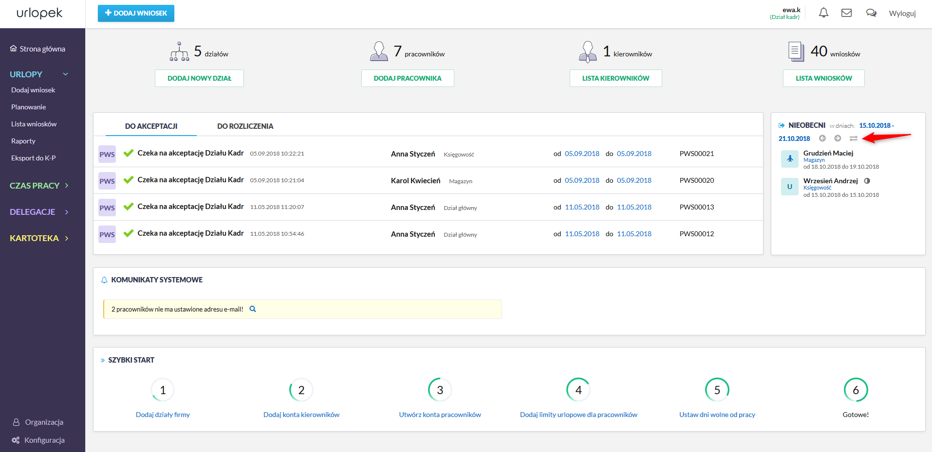Go to previous week of absences
932x452 pixels.
(822, 139)
